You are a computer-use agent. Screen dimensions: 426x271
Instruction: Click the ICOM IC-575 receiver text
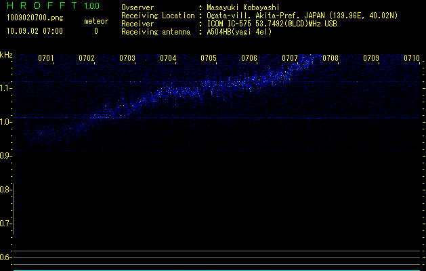272,24
